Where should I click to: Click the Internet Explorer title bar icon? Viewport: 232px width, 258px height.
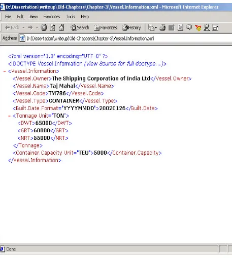coord(3,7)
